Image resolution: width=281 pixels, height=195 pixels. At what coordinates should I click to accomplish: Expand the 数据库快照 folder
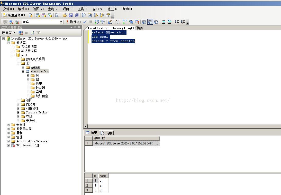click(x=13, y=51)
